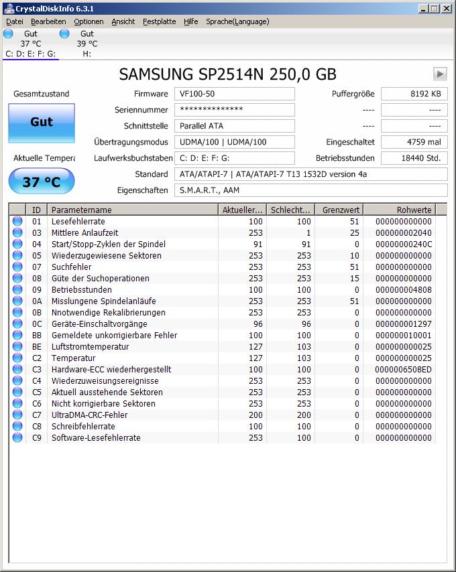Click raw value 000000010001

[x=404, y=336]
